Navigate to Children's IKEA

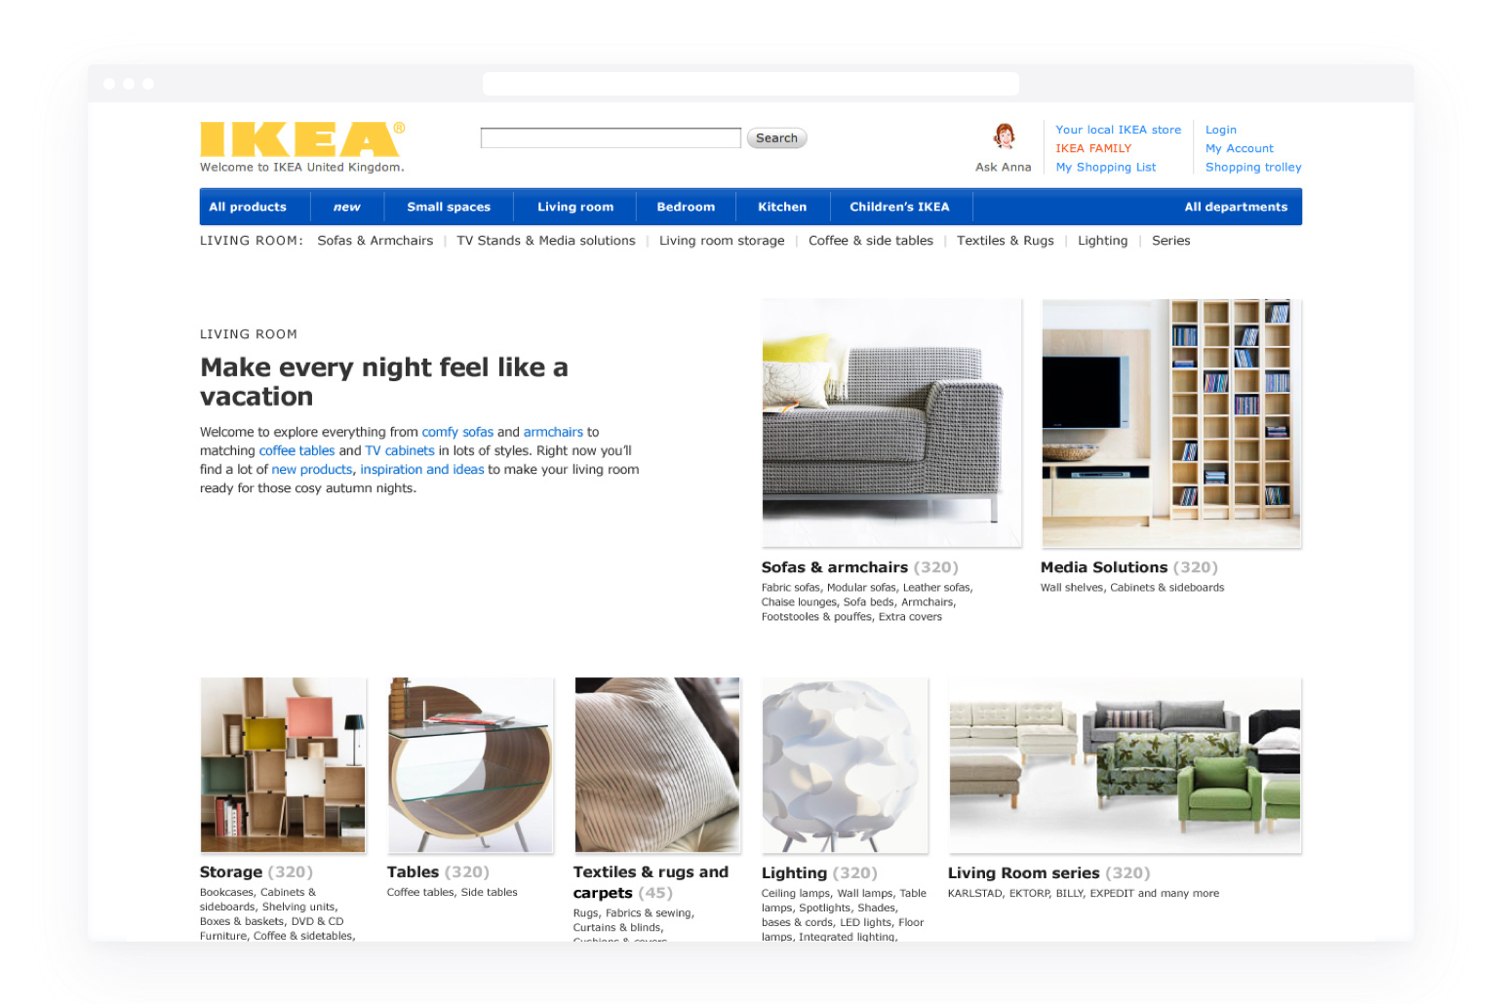coord(899,207)
